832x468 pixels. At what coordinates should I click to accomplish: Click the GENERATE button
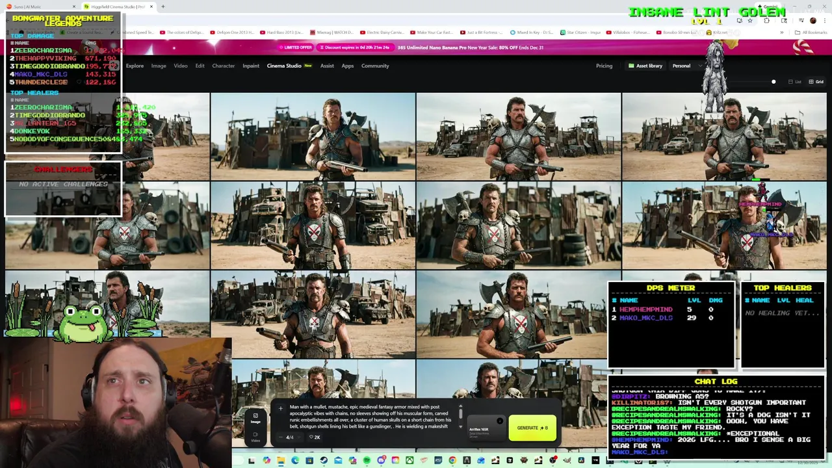coord(532,428)
